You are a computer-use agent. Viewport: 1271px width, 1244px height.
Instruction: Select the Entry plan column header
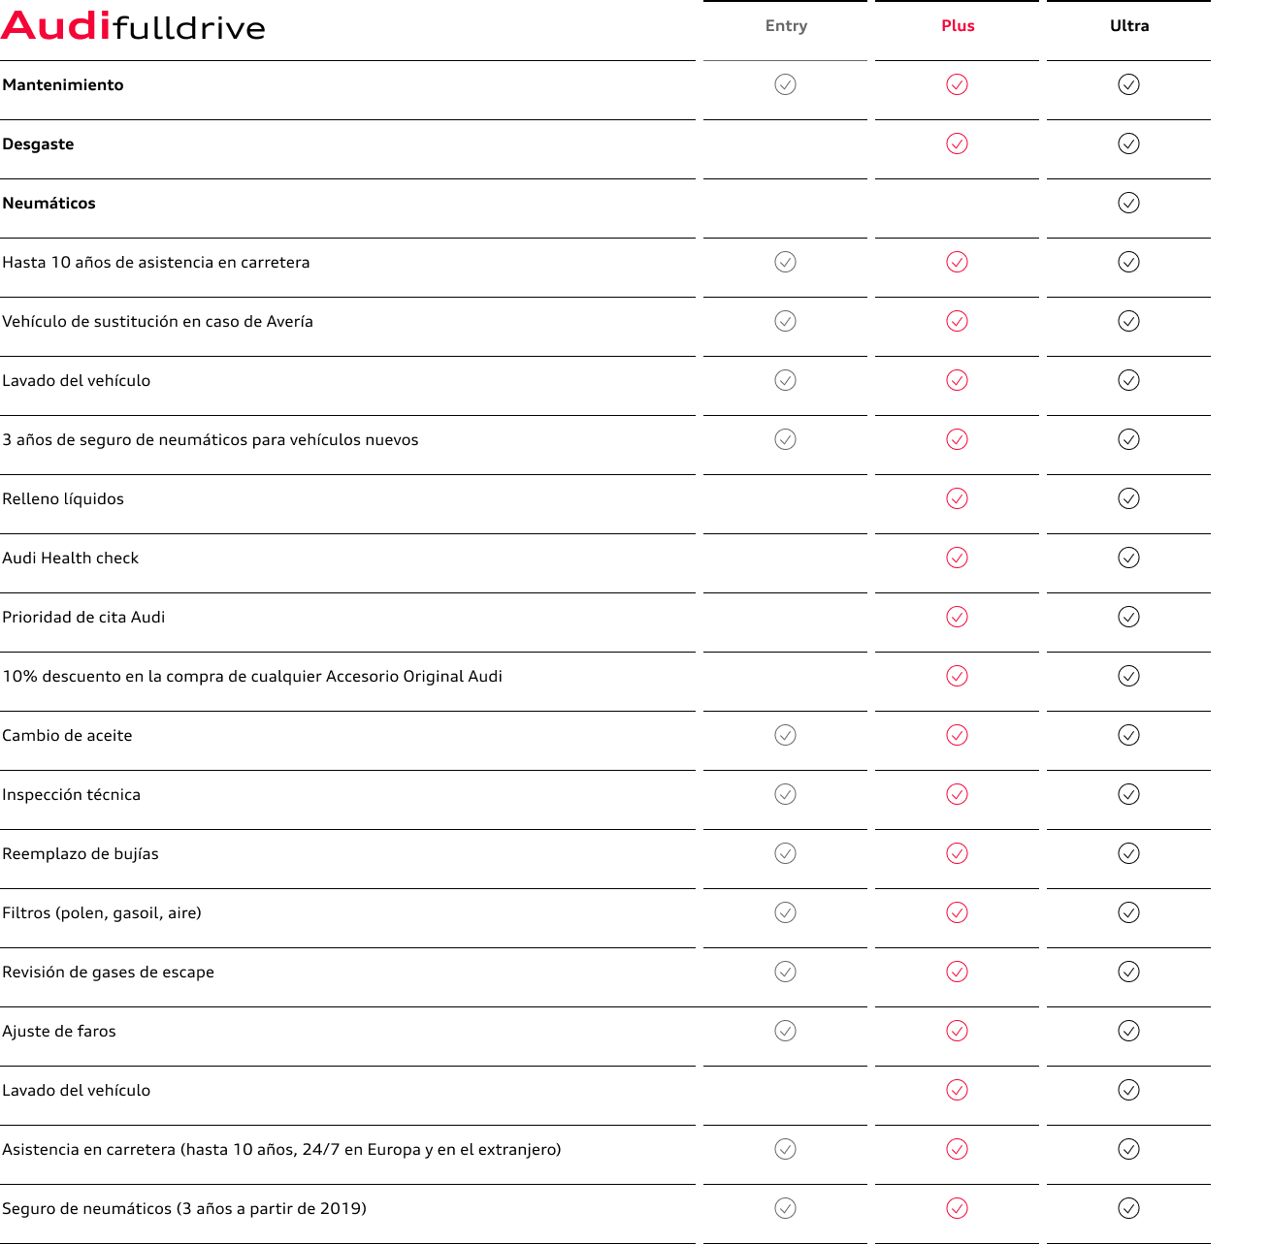[x=786, y=26]
